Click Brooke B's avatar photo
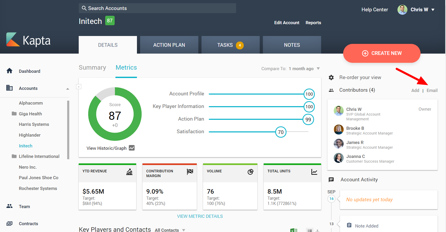Viewport: 446px width, 232px height. coord(339,130)
